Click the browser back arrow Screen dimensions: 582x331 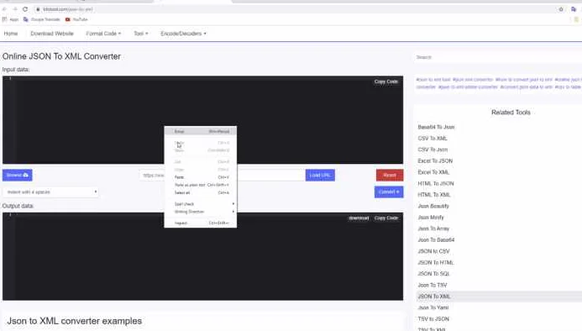pos(4,9)
